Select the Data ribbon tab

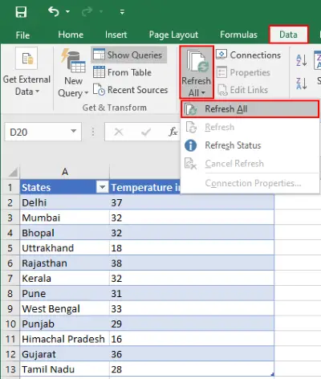[288, 35]
